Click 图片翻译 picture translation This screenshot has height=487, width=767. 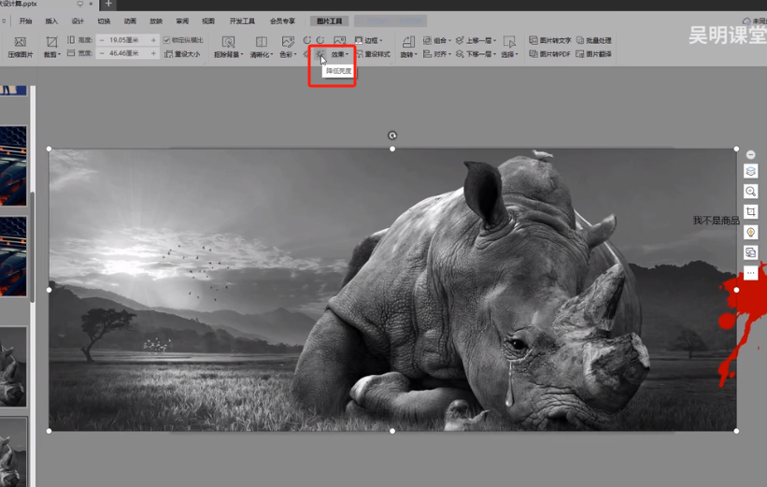click(x=594, y=54)
